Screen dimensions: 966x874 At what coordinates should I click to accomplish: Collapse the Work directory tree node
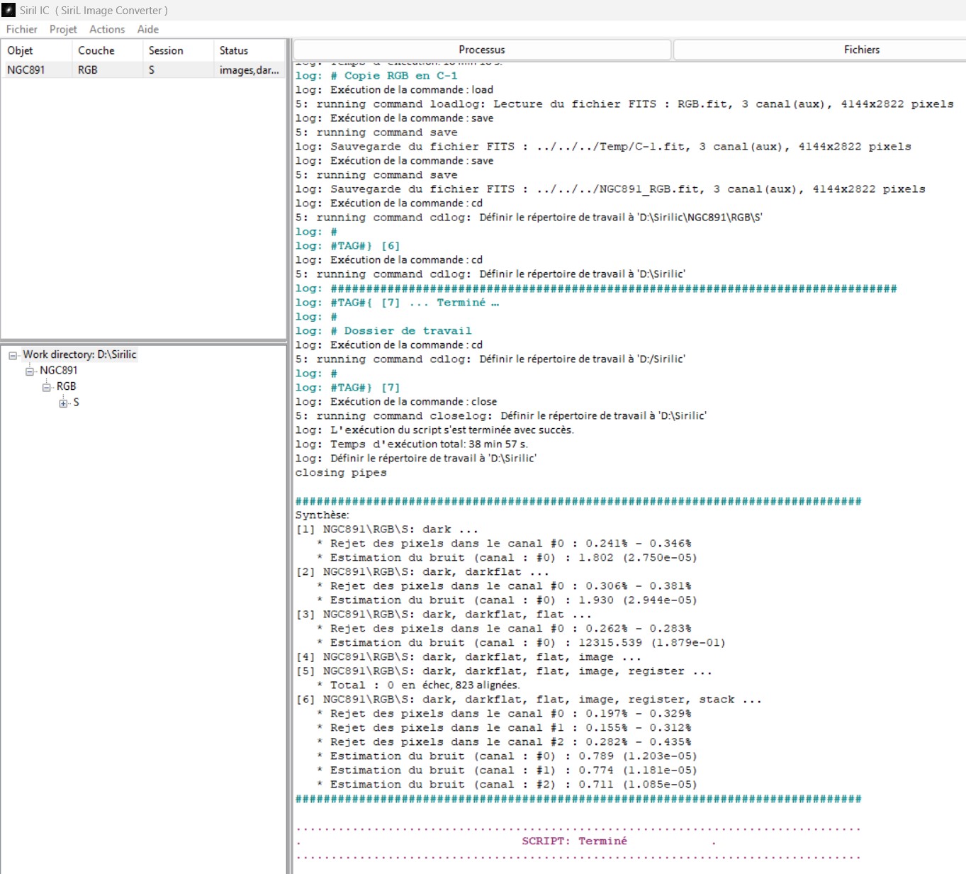[x=13, y=355]
